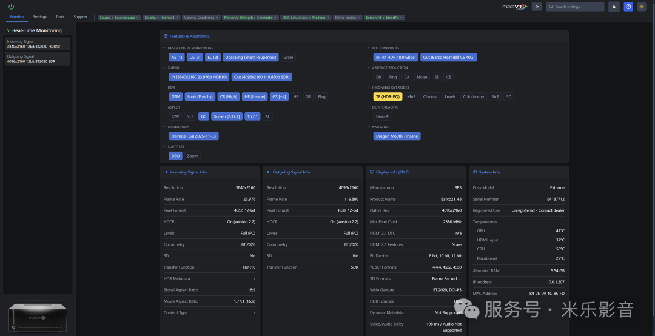Image resolution: width=655 pixels, height=336 pixels.
Task: Click the 'A' font size button
Action: click(x=614, y=7)
